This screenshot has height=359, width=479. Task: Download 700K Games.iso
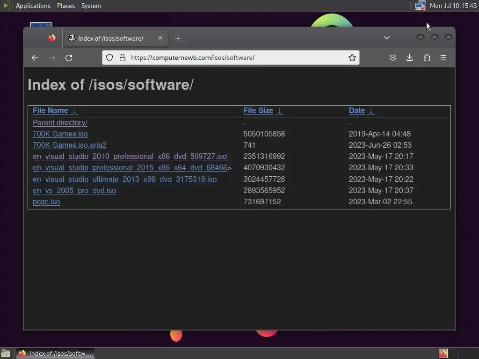pos(60,134)
